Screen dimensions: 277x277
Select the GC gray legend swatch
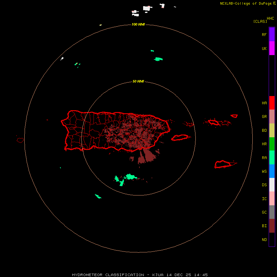coord(272,212)
